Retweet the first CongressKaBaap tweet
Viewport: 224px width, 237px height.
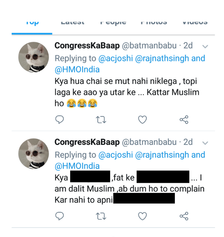(x=101, y=120)
